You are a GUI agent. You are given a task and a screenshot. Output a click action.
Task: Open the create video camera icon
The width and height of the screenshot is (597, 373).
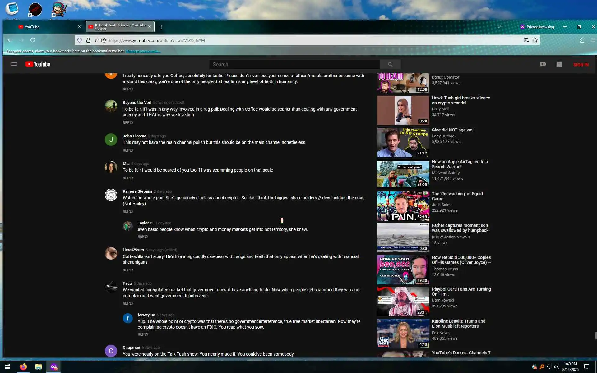pos(543,64)
